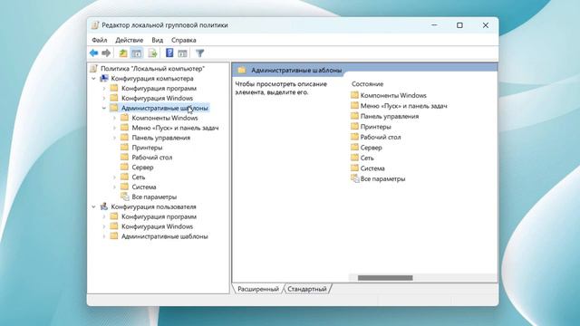Expand Конфигурация Windows under computer configuration

(x=104, y=99)
